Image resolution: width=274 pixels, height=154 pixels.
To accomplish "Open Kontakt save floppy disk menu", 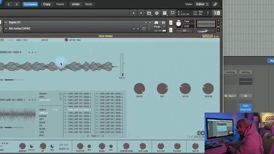I will tap(149, 13).
